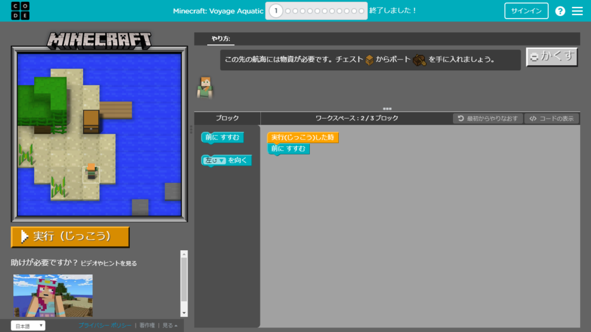Click the Minecraft: Voyage Aquatic title
The image size is (591, 332).
point(218,11)
